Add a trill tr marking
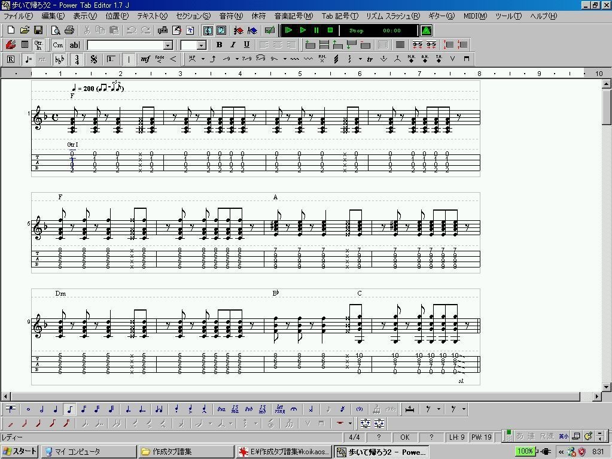Screen dimensions: 612x459 (370, 59)
